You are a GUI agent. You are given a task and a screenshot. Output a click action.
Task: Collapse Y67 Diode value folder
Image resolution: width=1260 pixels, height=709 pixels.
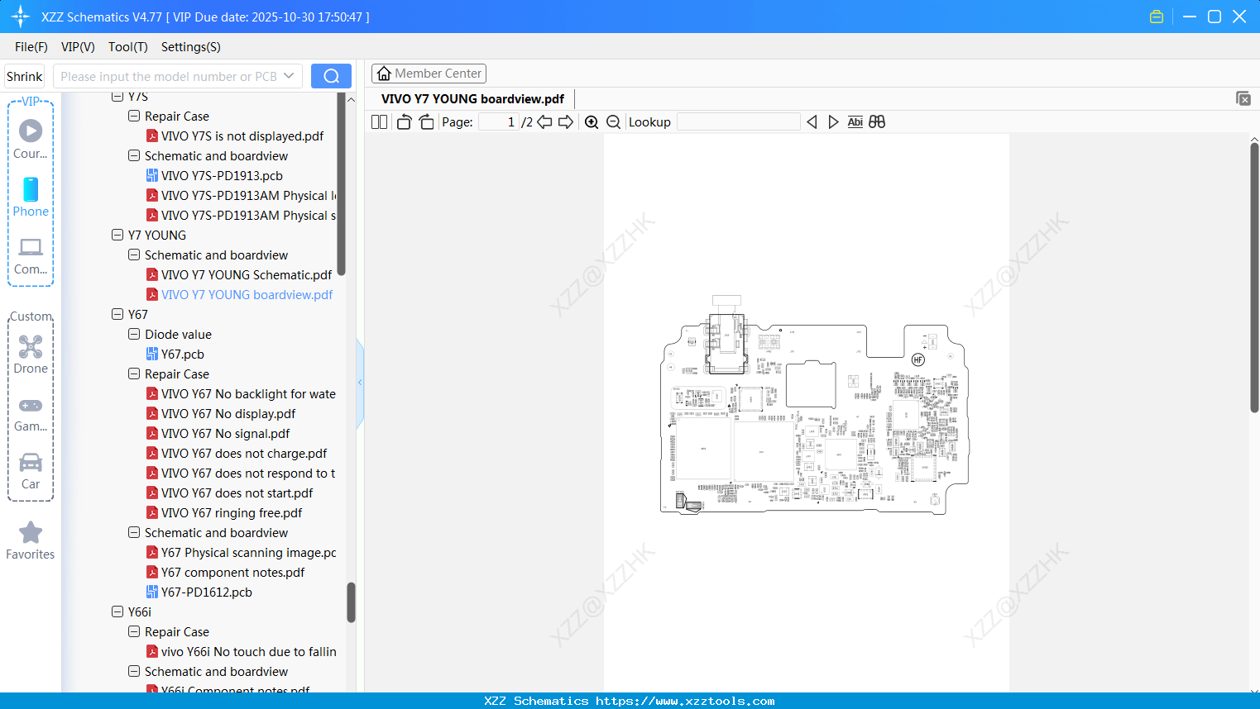[x=134, y=335]
